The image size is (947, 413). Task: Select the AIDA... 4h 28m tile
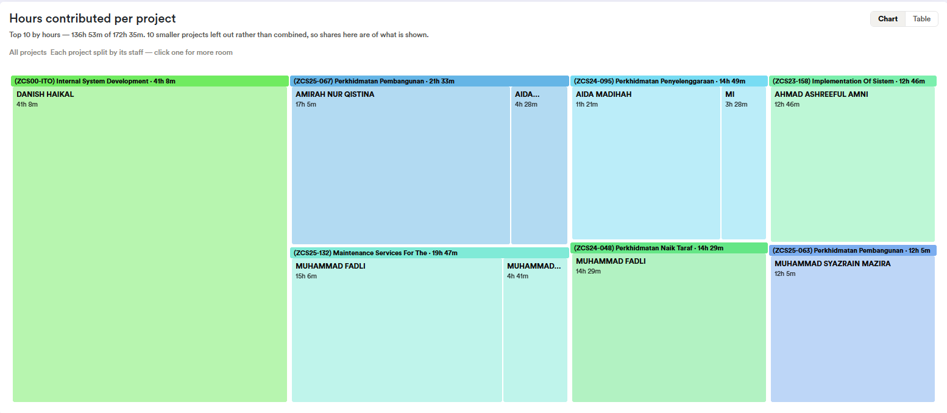539,166
